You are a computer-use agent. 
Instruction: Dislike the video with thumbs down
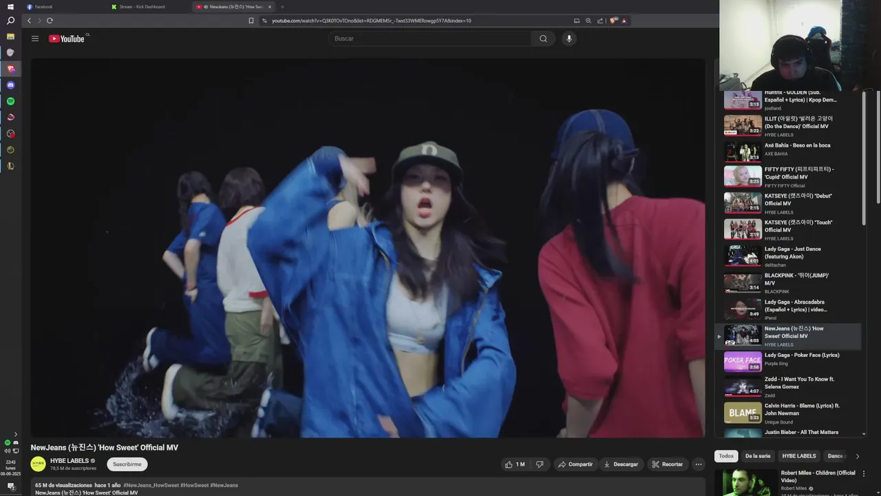coord(540,464)
